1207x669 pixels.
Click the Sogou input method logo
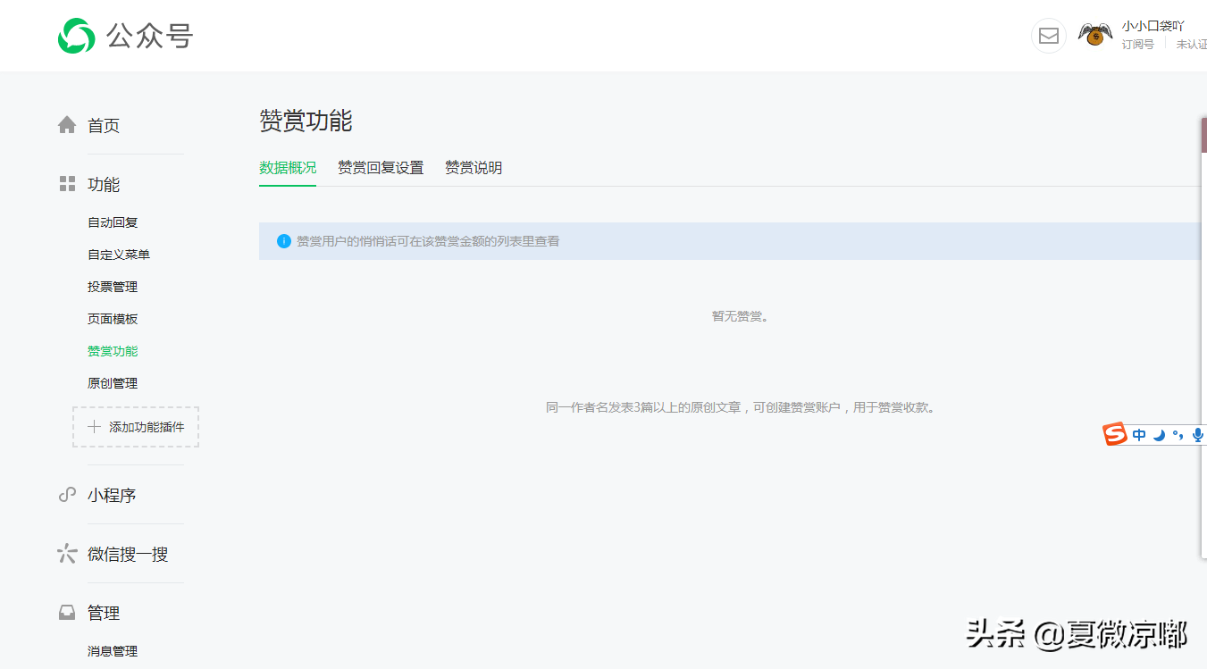pos(1115,434)
